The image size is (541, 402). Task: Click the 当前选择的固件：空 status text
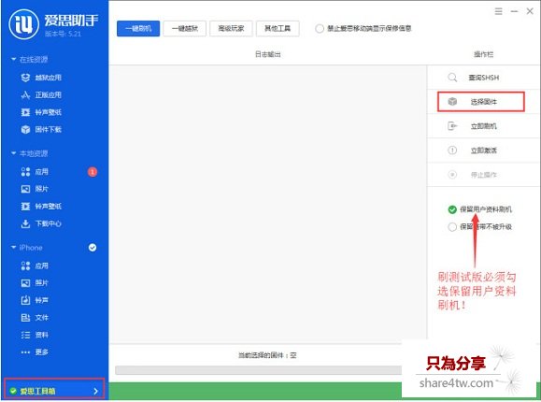click(x=267, y=355)
